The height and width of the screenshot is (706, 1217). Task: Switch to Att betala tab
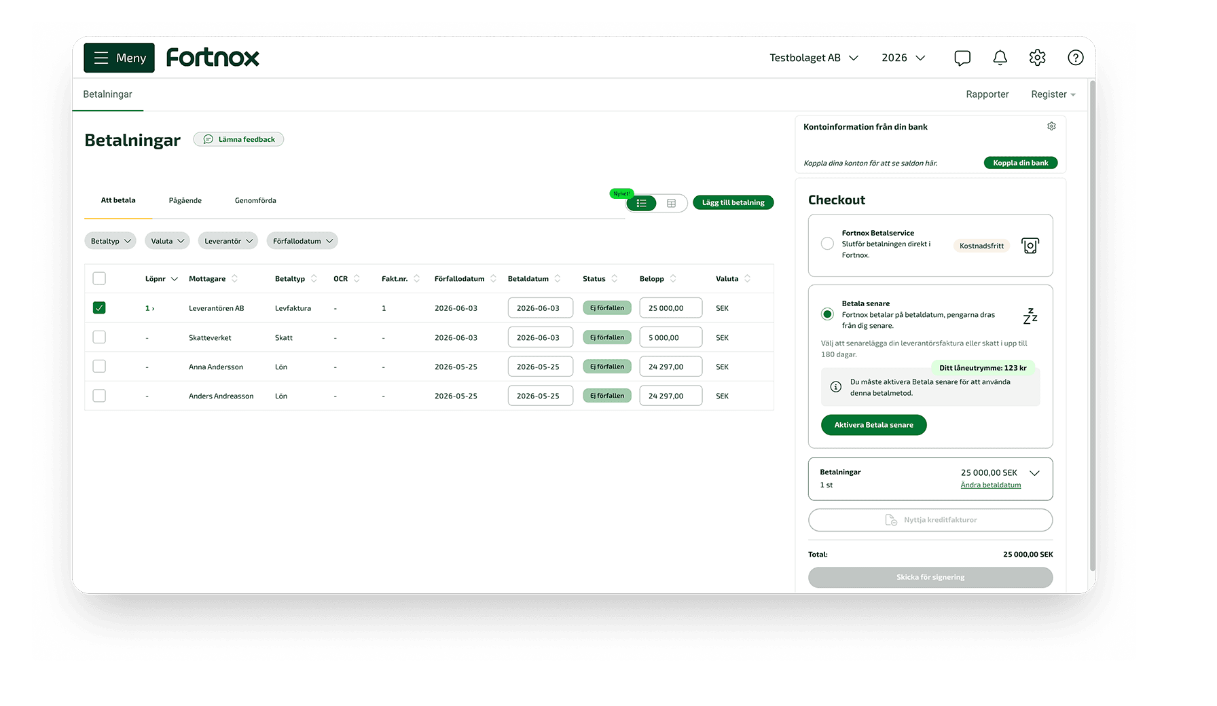118,200
